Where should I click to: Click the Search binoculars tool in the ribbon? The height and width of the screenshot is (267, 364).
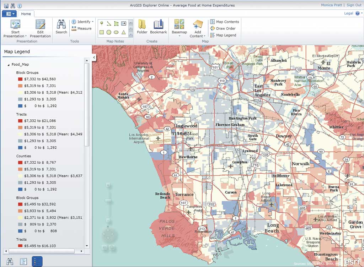(61, 27)
